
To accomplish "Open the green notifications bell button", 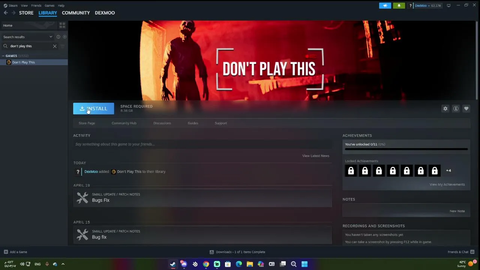I will tap(399, 6).
